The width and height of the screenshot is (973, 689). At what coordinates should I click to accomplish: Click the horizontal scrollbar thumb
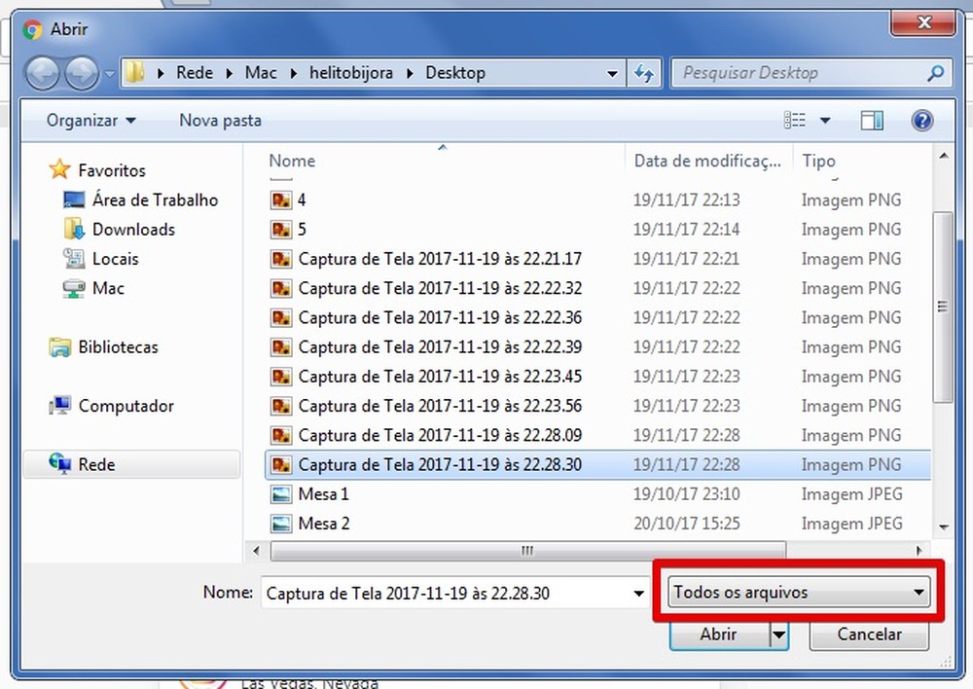(x=527, y=551)
